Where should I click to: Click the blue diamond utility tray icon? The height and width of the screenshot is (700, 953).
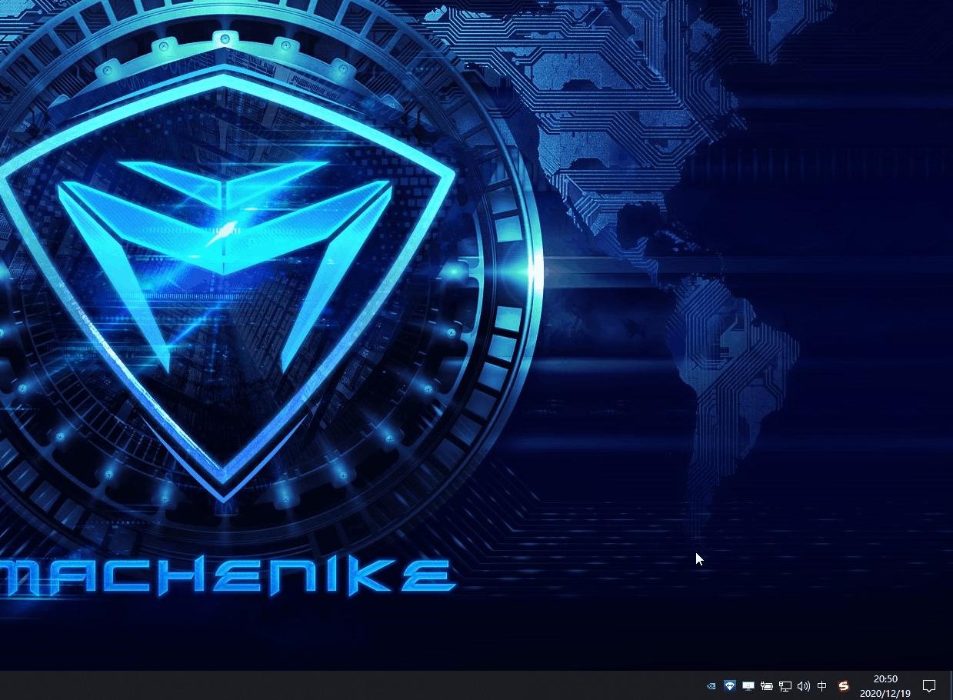[x=729, y=685]
